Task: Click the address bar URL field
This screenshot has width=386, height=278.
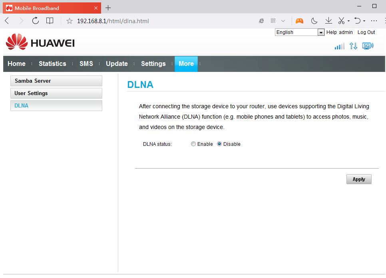Action: tap(160, 21)
